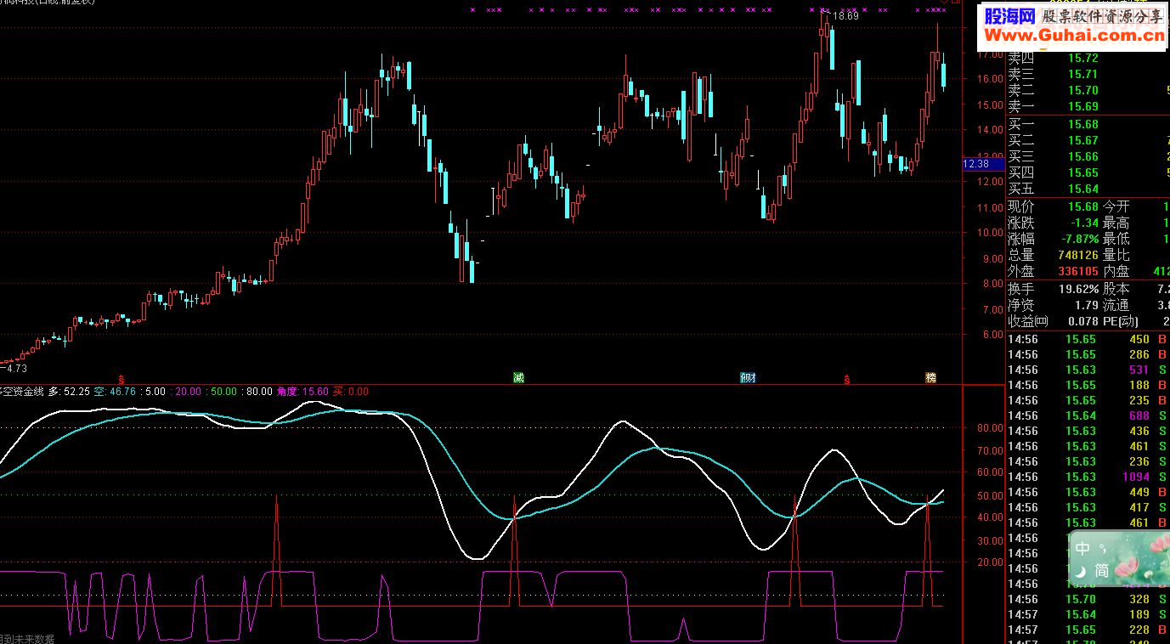Select the 买五 15.64 order row
The image size is (1170, 644).
tap(1088, 189)
